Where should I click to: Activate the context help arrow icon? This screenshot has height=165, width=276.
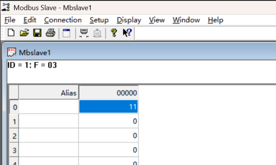point(127,33)
